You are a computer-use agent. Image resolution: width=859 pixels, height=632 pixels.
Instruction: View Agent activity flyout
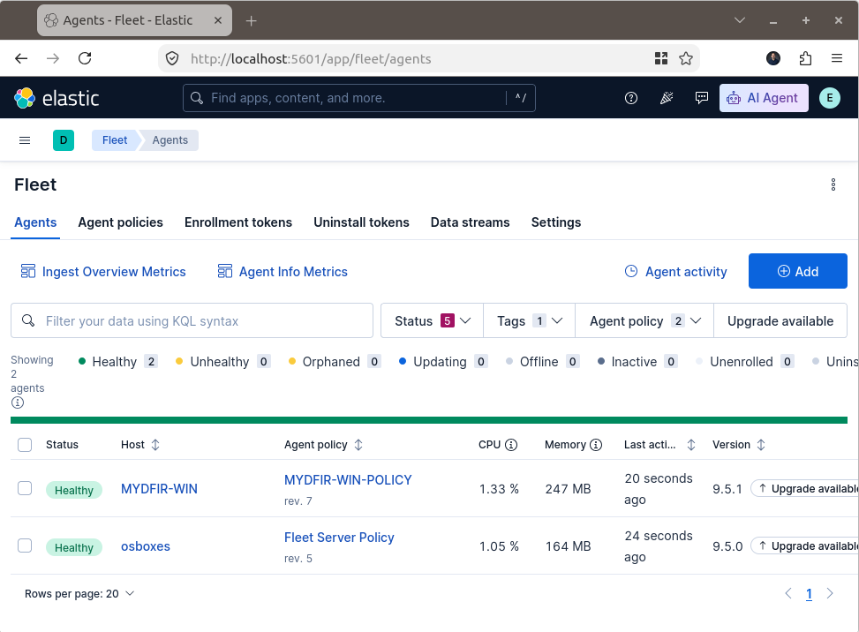coord(676,272)
